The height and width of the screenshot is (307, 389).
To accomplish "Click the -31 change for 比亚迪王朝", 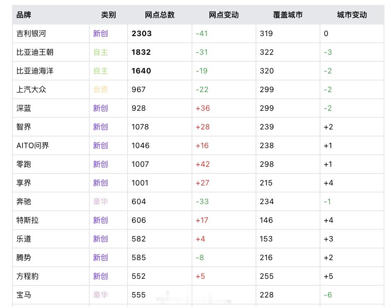I will 202,52.
